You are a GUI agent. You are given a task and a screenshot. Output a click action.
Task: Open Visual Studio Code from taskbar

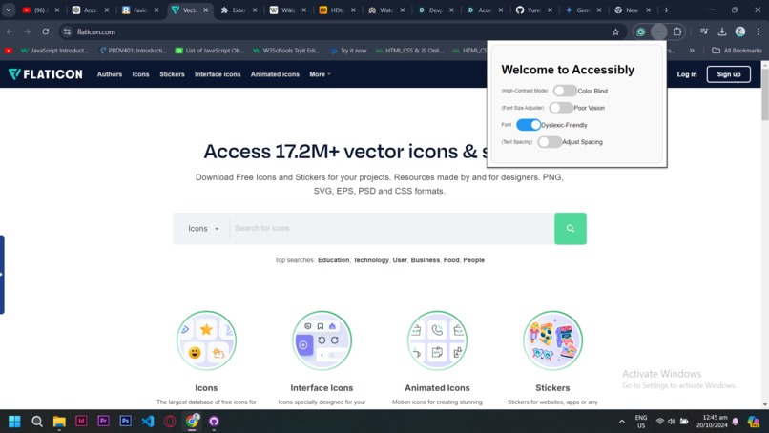point(148,422)
